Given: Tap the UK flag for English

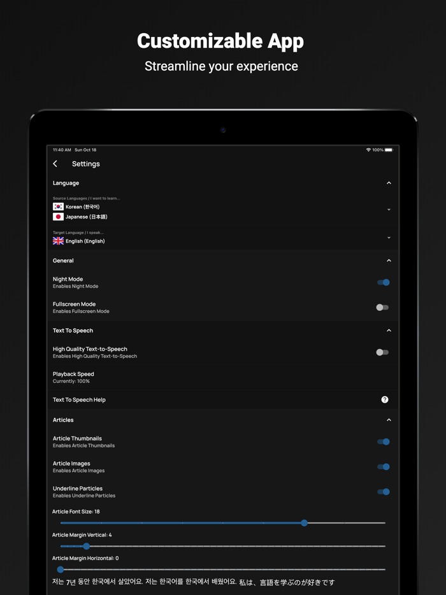Looking at the screenshot, I should tap(58, 241).
